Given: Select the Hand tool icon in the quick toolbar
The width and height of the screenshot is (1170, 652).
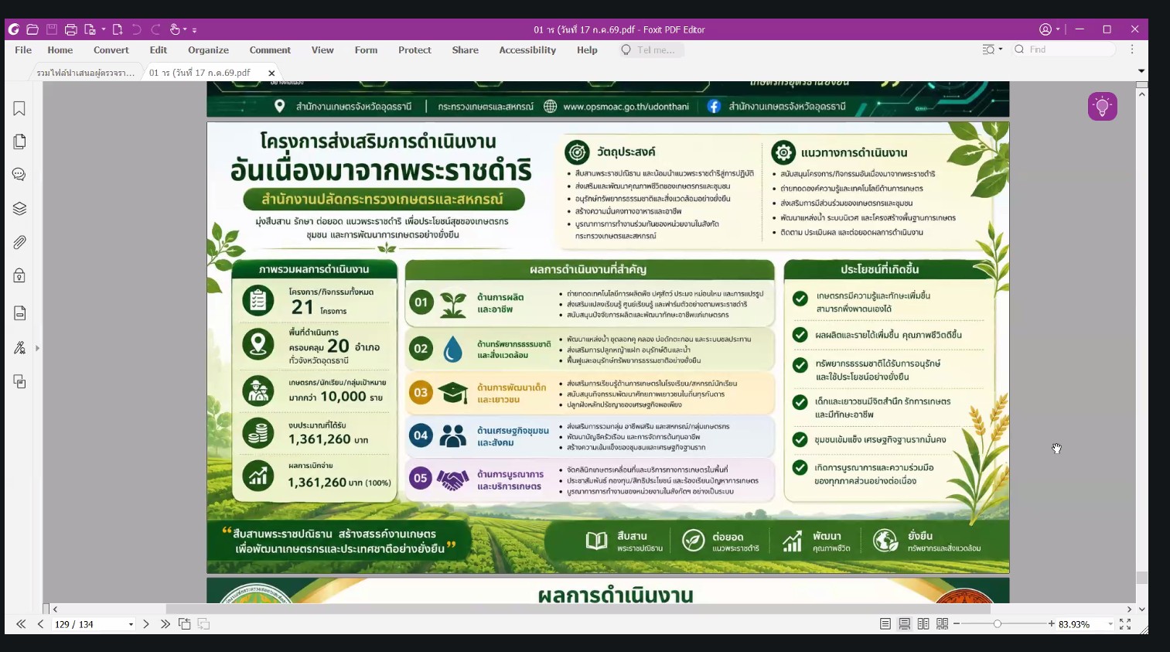Looking at the screenshot, I should 175,29.
